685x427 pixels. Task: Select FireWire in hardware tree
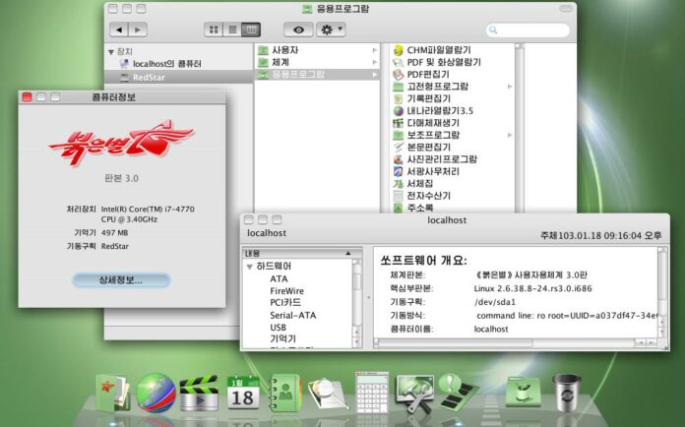[x=286, y=291]
